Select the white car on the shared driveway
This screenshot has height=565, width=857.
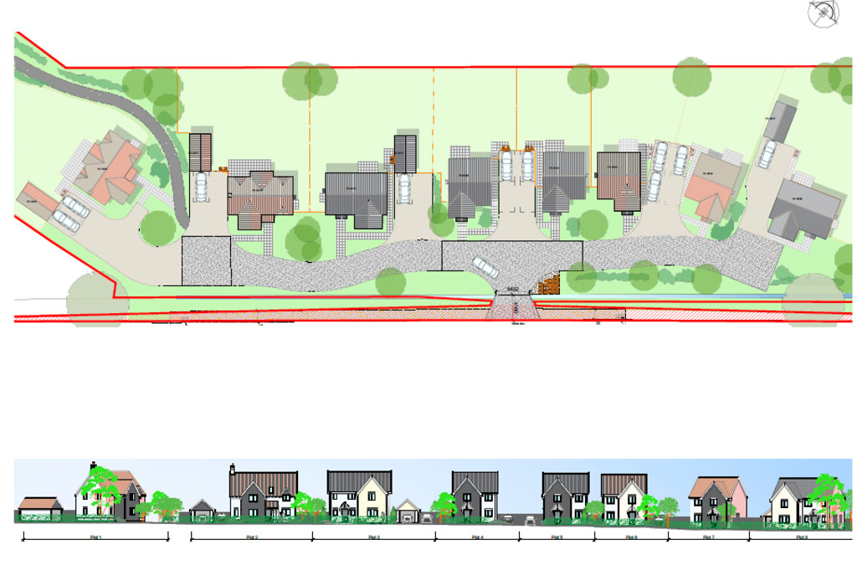click(x=485, y=267)
